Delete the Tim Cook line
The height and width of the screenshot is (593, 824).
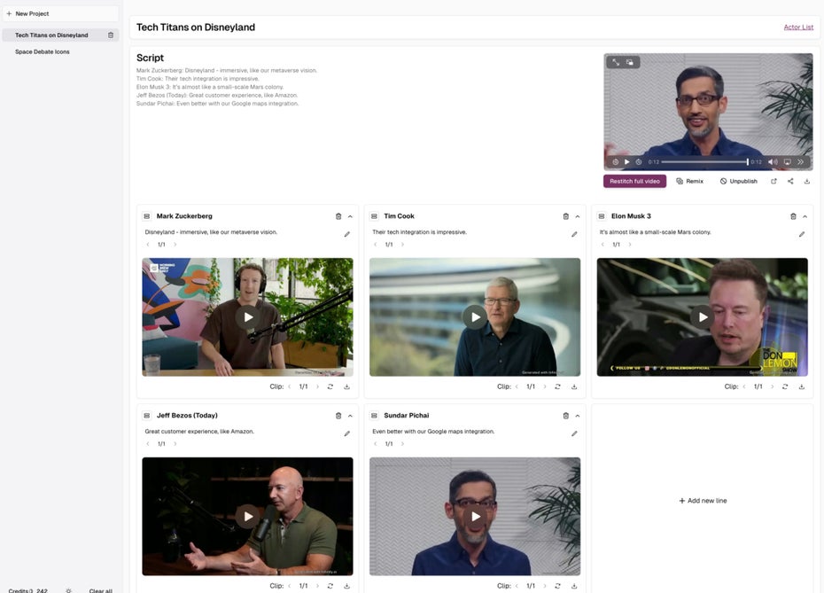pos(566,216)
